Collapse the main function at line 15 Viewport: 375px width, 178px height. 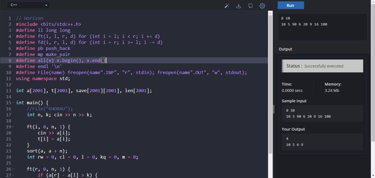coord(13,103)
